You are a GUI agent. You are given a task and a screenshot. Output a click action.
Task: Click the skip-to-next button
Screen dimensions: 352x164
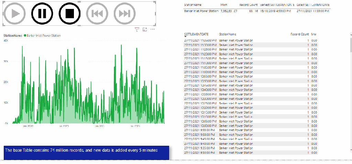[124, 13]
